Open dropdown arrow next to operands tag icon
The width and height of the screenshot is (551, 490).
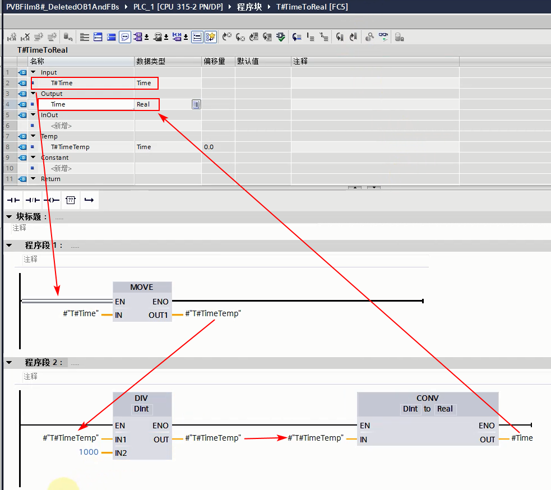tap(147, 37)
